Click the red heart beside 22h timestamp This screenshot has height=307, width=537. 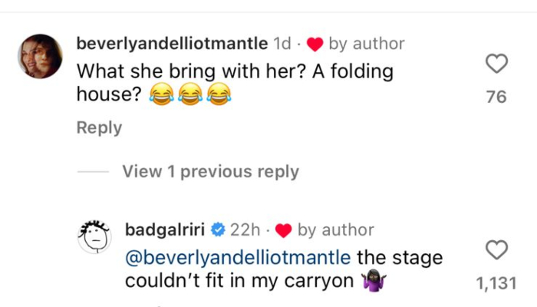(x=283, y=230)
